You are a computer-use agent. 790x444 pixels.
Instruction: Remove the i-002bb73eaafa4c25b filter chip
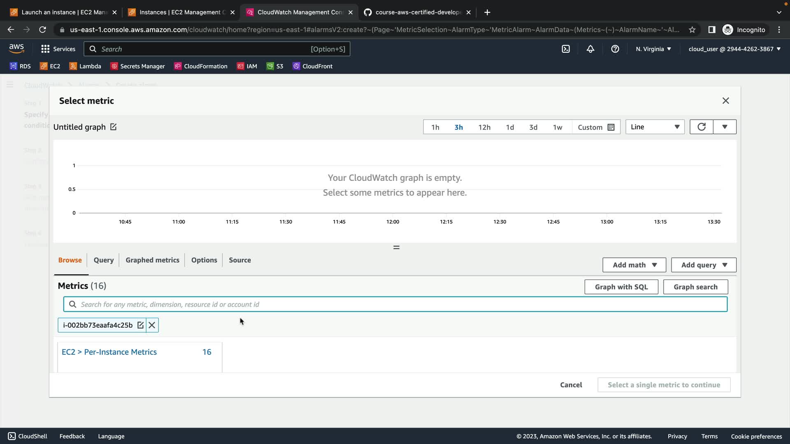pyautogui.click(x=152, y=325)
